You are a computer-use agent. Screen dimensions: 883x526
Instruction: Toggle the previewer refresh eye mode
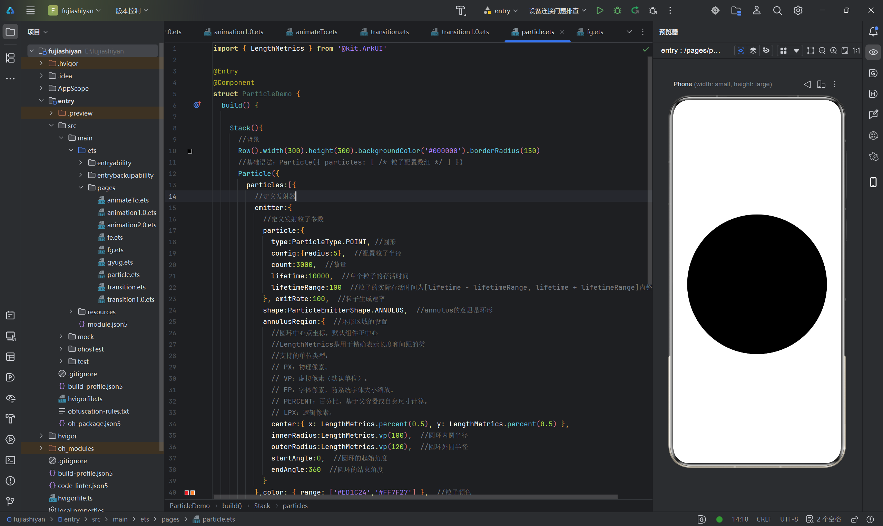pos(766,51)
